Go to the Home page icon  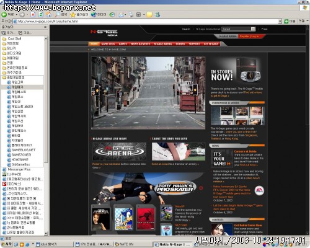pyautogui.click(x=48, y=14)
